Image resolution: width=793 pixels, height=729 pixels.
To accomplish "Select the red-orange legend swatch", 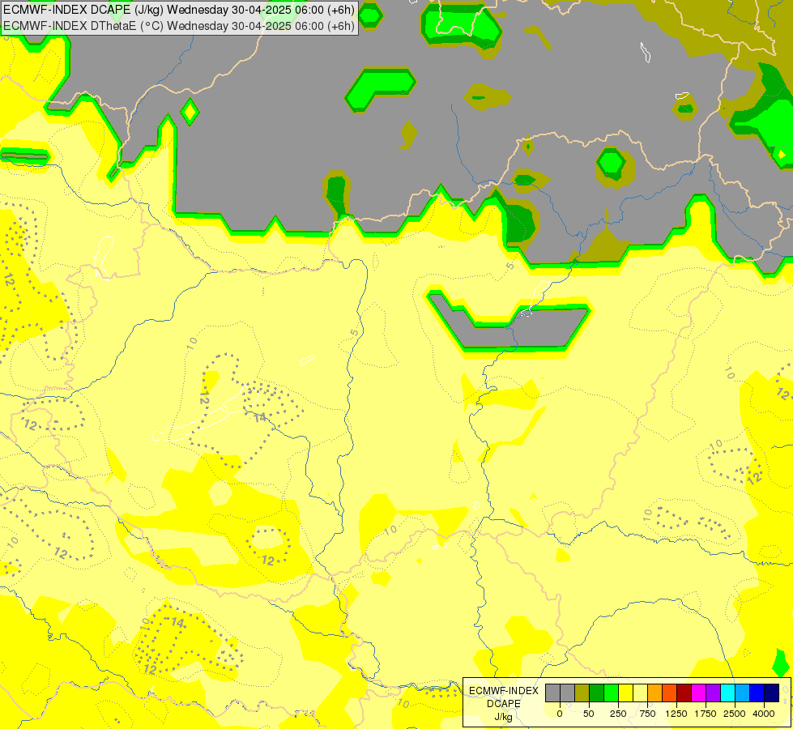I will point(670,693).
